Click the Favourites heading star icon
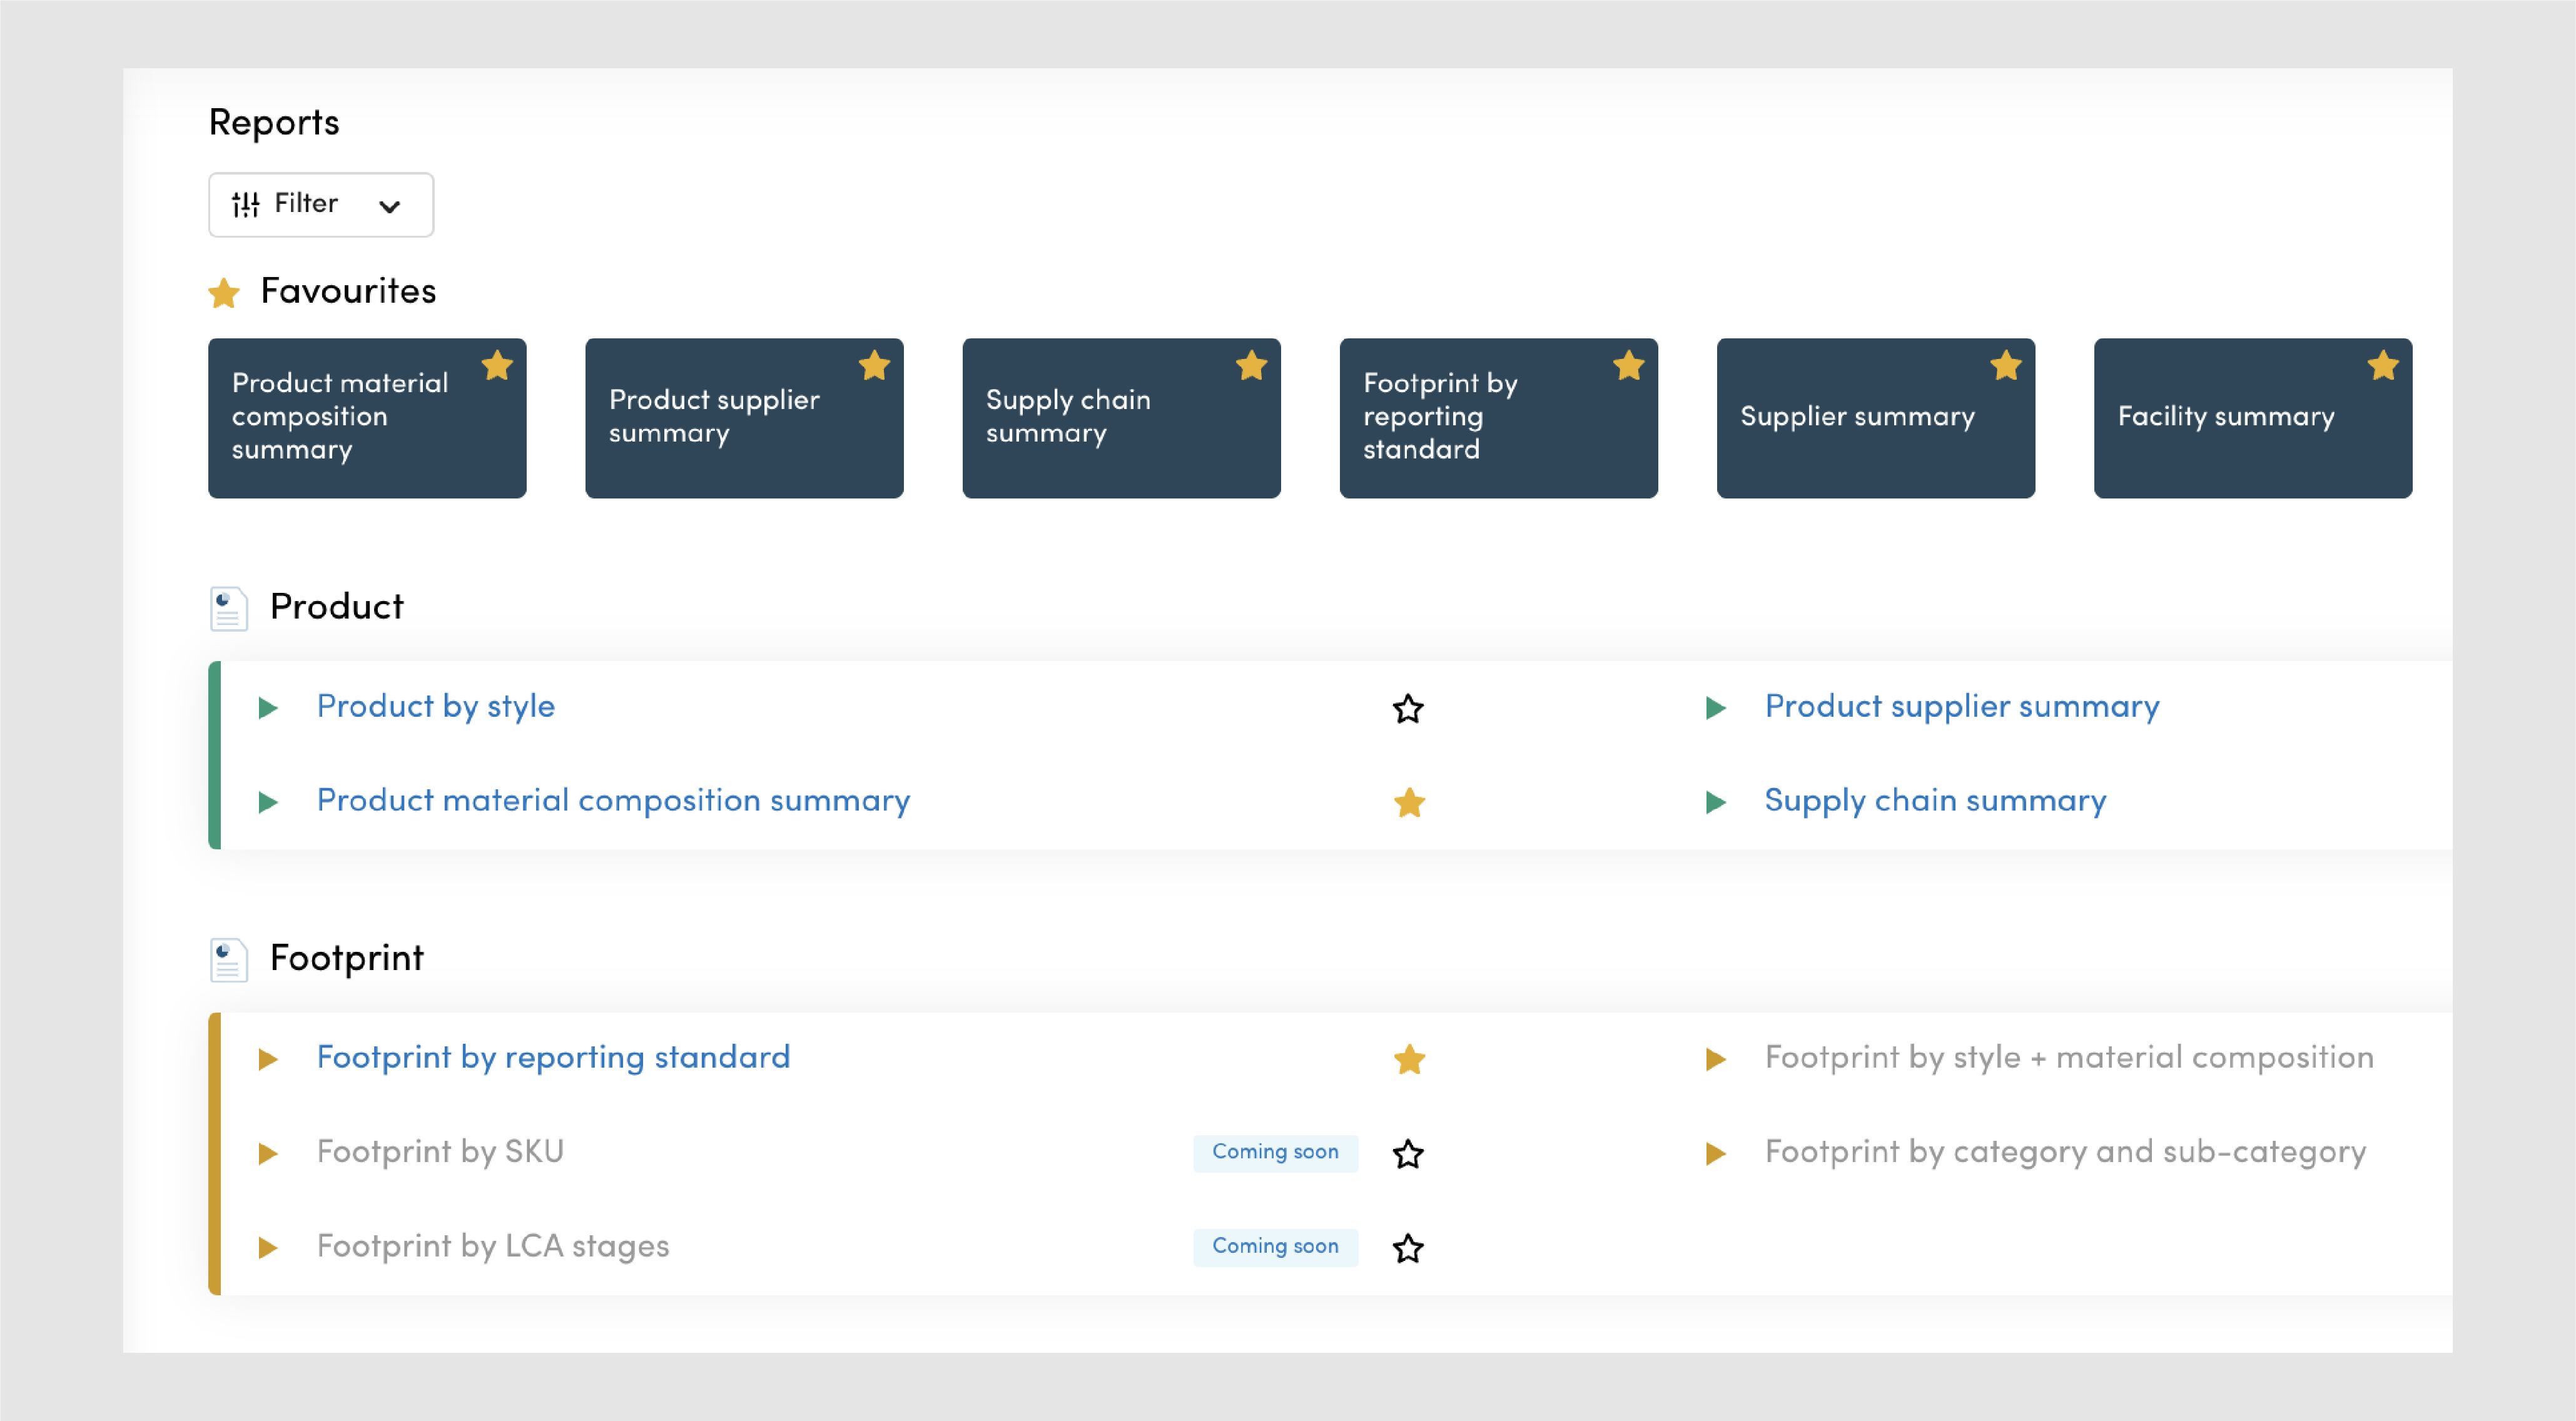Image resolution: width=2576 pixels, height=1421 pixels. point(224,293)
